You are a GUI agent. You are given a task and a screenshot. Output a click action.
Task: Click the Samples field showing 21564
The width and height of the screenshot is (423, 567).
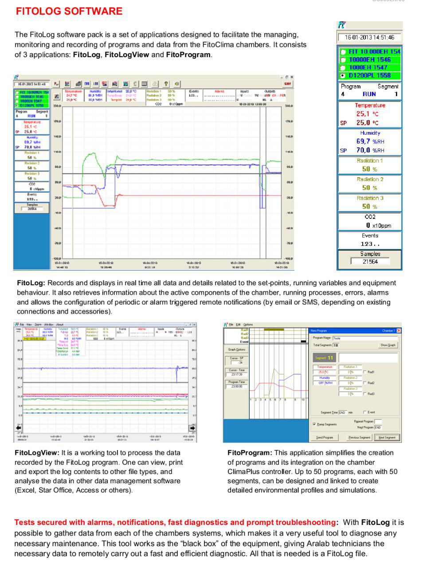pos(370,261)
